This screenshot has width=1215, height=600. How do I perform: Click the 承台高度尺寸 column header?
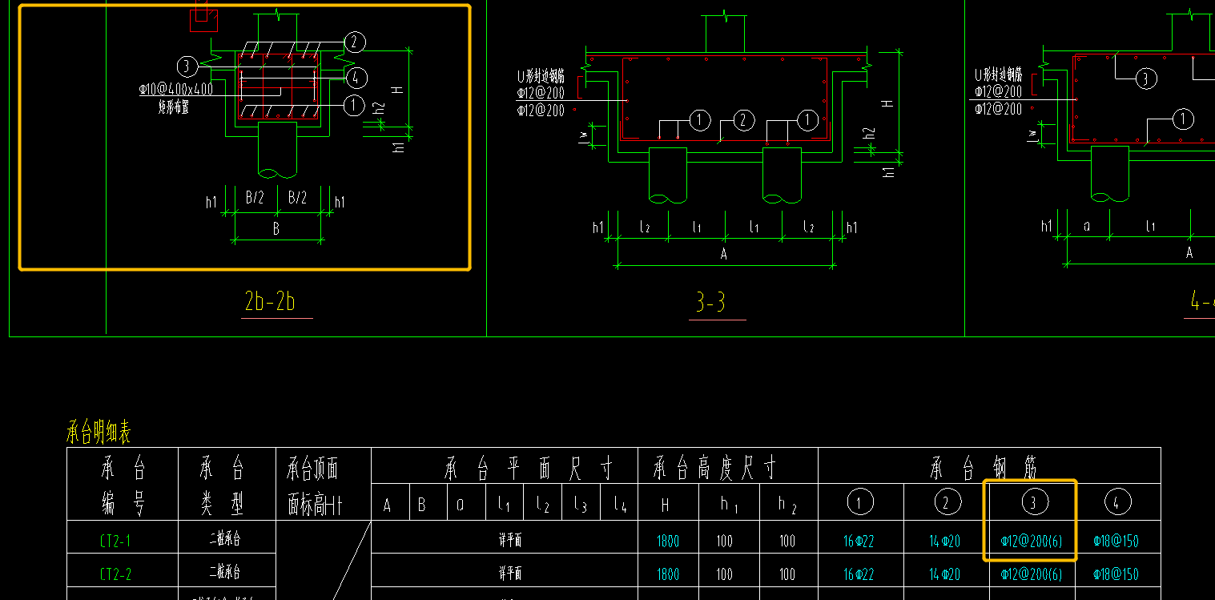click(714, 466)
